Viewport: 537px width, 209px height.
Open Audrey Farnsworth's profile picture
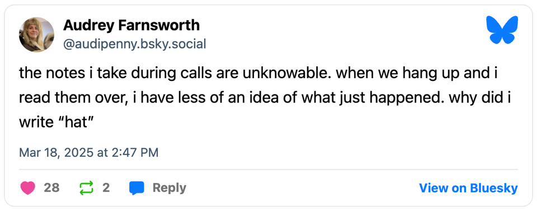[x=36, y=35]
